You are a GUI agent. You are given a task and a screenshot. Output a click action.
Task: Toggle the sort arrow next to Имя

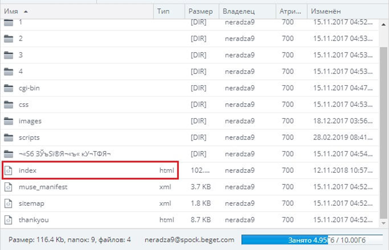(x=26, y=12)
